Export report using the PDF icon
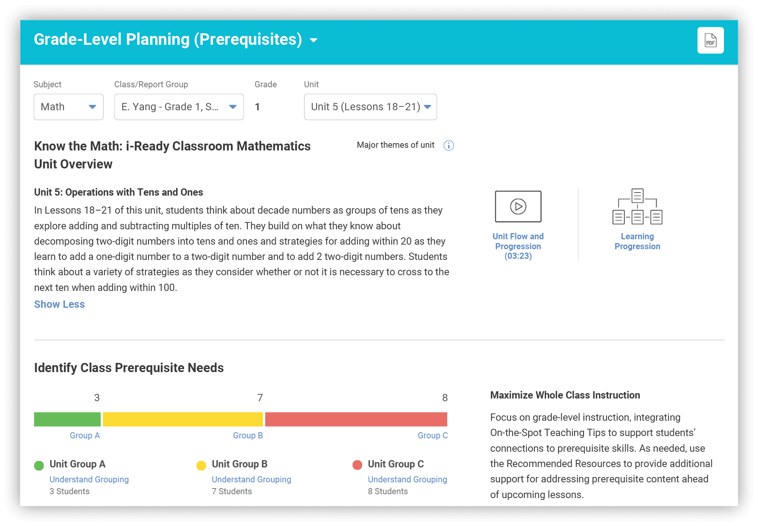 click(710, 40)
